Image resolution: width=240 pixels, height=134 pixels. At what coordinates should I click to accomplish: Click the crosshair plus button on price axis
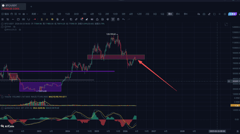[229, 81]
